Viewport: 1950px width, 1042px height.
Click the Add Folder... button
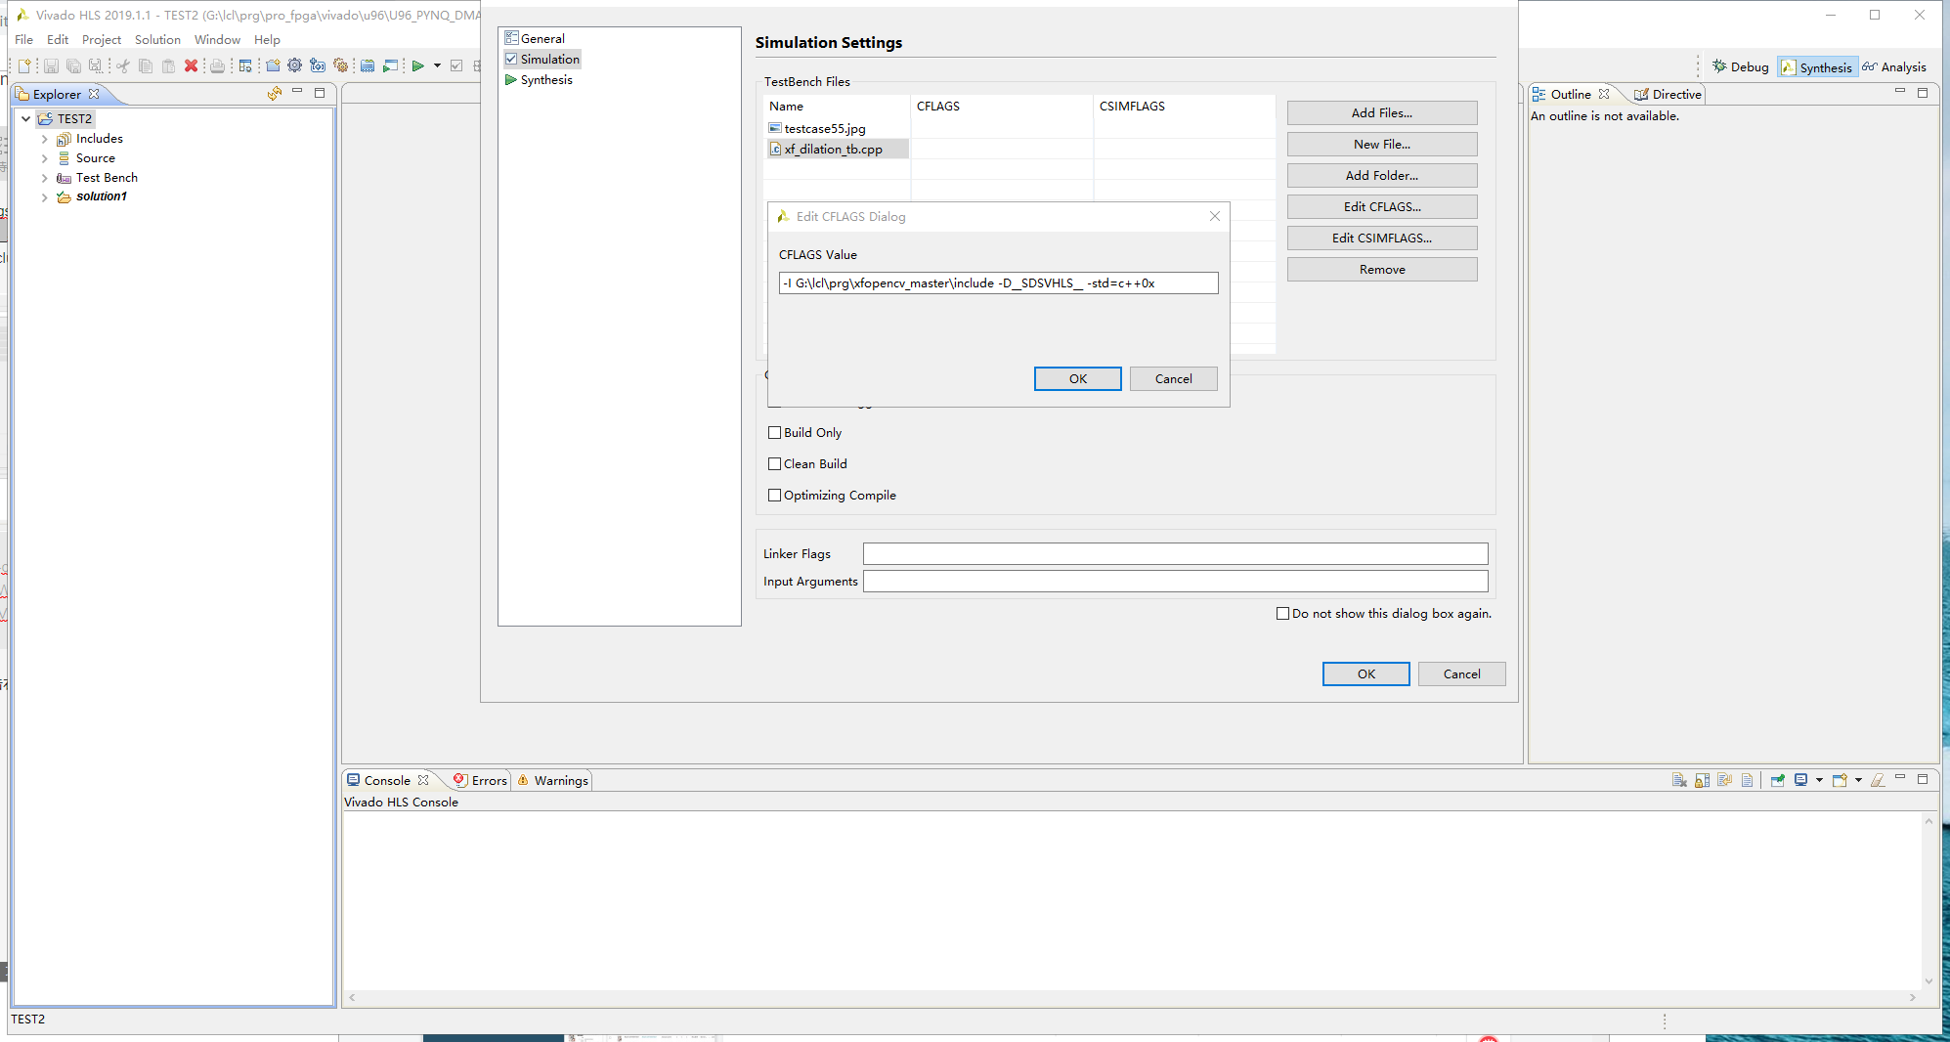(1381, 175)
